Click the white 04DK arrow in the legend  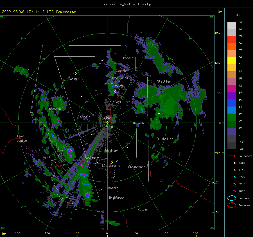click(x=232, y=163)
